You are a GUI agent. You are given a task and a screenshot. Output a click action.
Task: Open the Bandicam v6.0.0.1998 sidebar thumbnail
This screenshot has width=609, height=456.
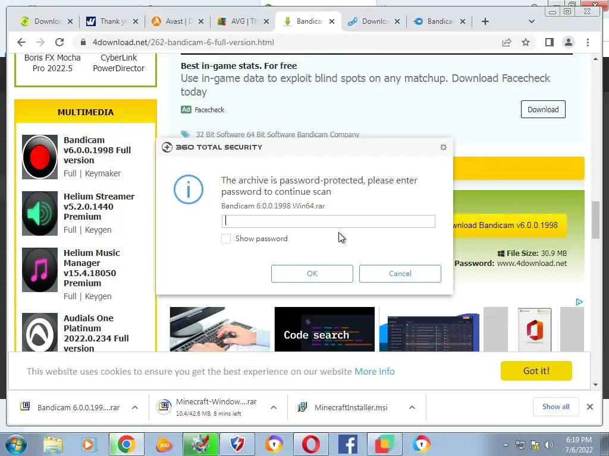(x=40, y=157)
